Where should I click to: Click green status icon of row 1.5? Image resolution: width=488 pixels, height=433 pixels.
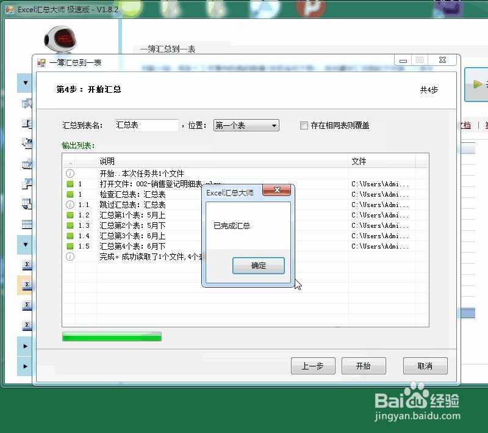(x=70, y=246)
